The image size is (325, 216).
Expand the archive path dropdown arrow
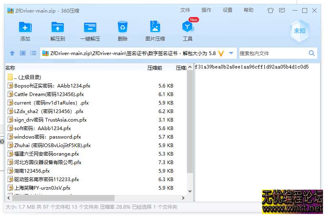click(231, 53)
